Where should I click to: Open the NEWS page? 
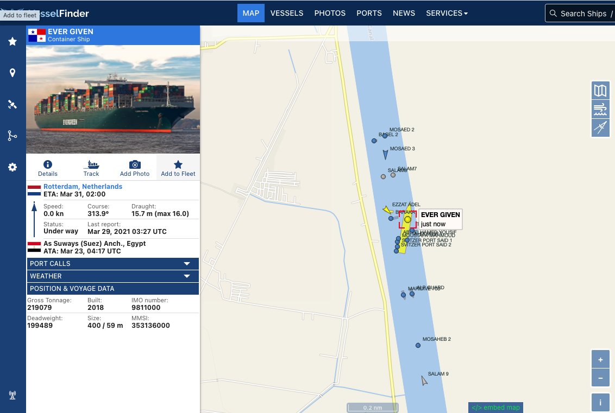click(404, 13)
